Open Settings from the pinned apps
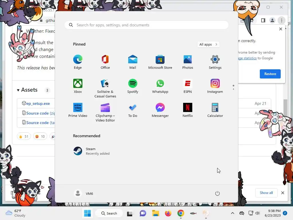 coord(215,62)
